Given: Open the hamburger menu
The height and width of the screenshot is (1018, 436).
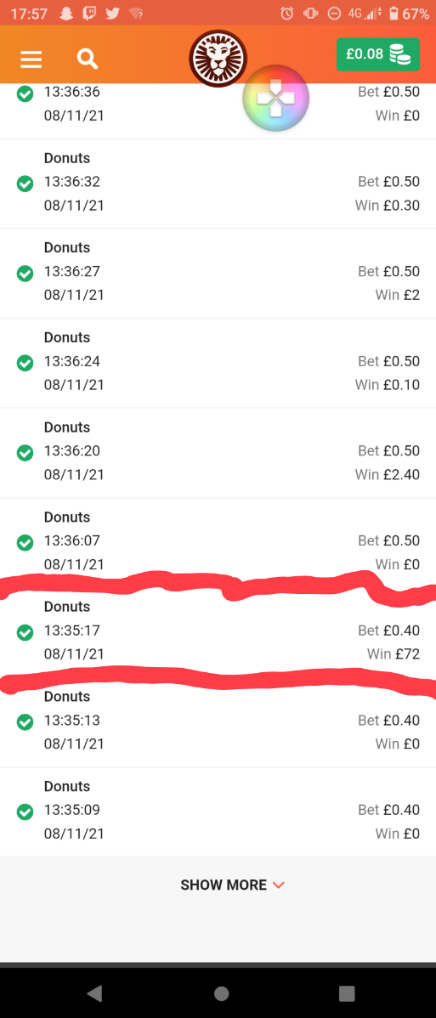Looking at the screenshot, I should (x=31, y=59).
